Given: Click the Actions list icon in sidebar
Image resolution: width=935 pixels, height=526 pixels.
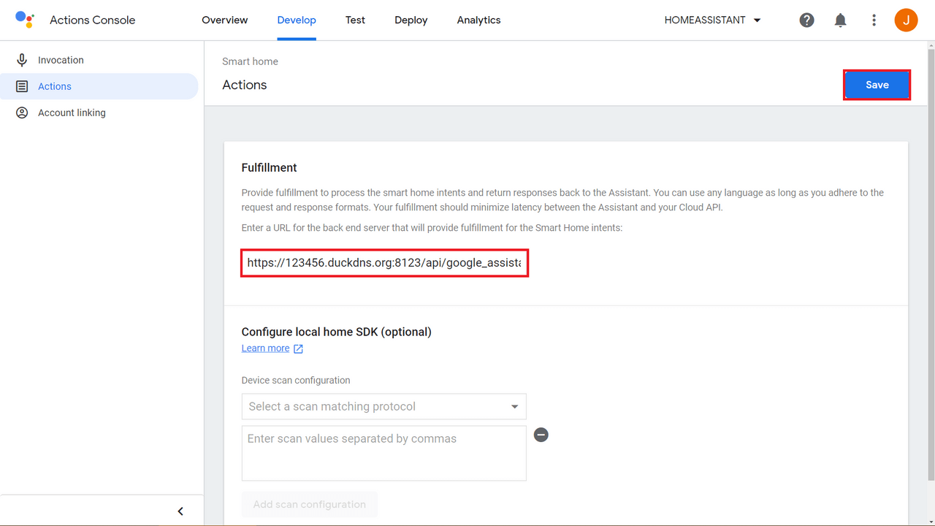Looking at the screenshot, I should (x=23, y=86).
